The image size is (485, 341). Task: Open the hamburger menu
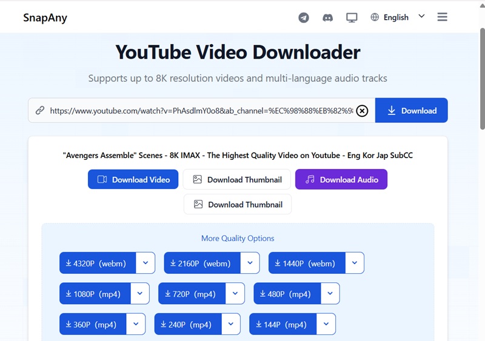(443, 17)
